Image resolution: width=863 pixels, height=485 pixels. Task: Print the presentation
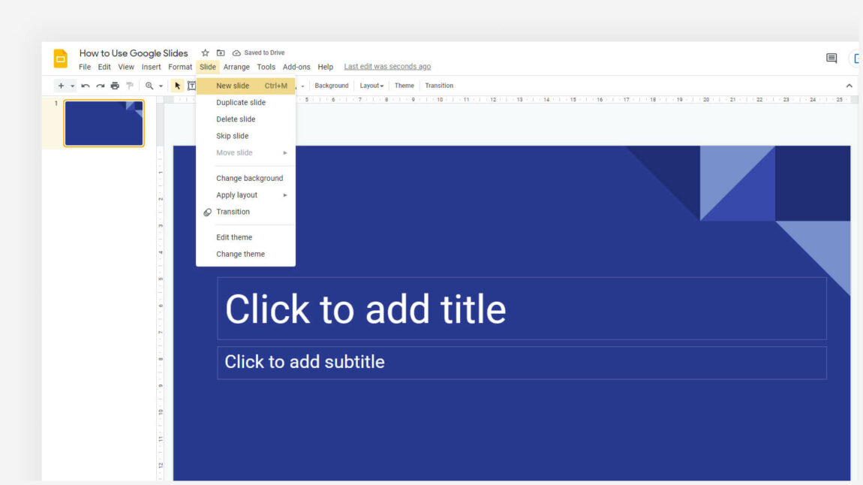point(114,85)
